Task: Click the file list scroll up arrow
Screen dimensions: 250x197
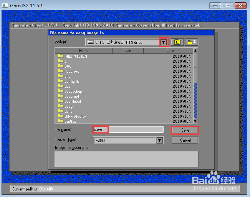Action: (195, 50)
